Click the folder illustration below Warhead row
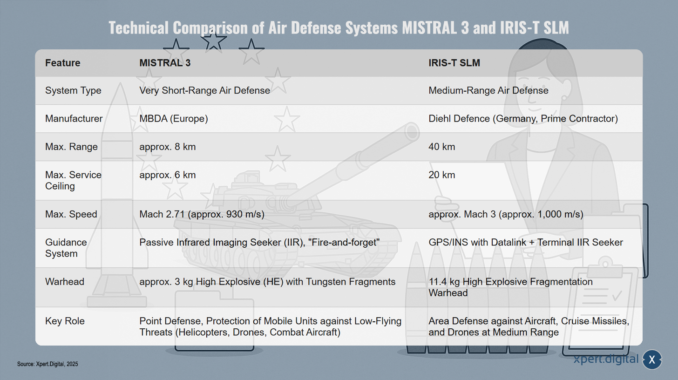 coord(215,320)
